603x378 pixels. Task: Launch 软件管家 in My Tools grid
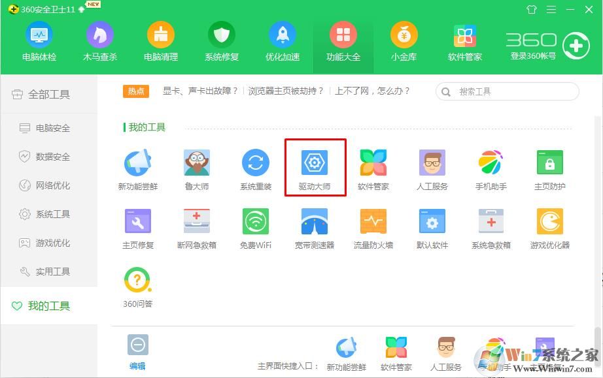(373, 169)
